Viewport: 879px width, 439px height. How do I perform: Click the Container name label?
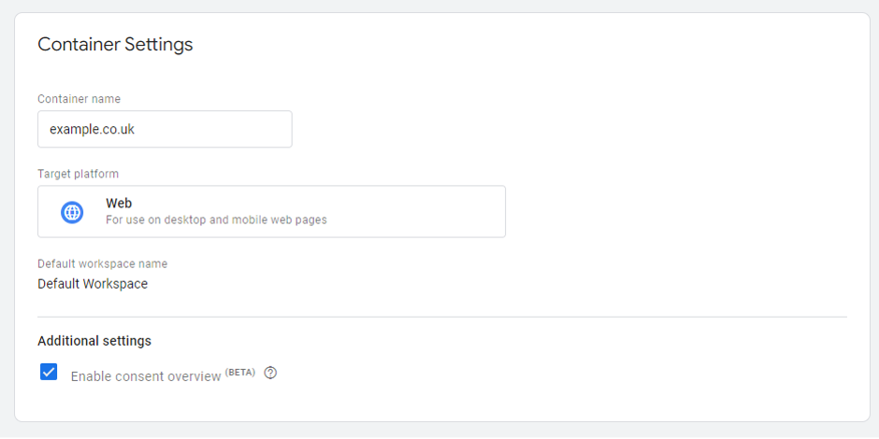click(79, 99)
